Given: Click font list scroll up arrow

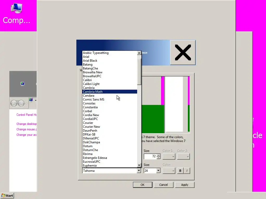Looking at the screenshot, I should 139,53.
